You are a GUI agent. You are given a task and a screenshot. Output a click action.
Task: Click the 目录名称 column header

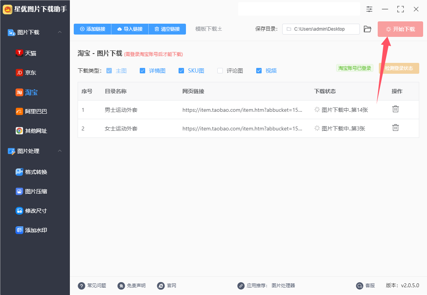pyautogui.click(x=116, y=91)
